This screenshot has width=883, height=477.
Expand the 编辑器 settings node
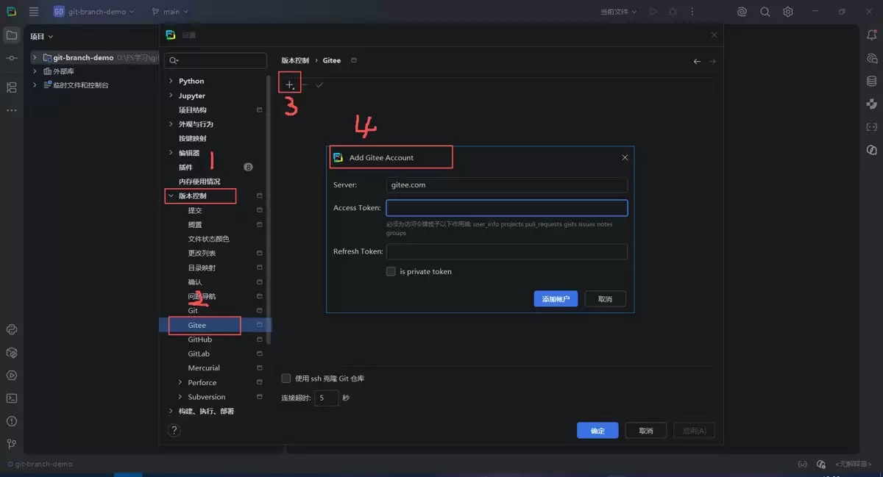click(x=171, y=153)
